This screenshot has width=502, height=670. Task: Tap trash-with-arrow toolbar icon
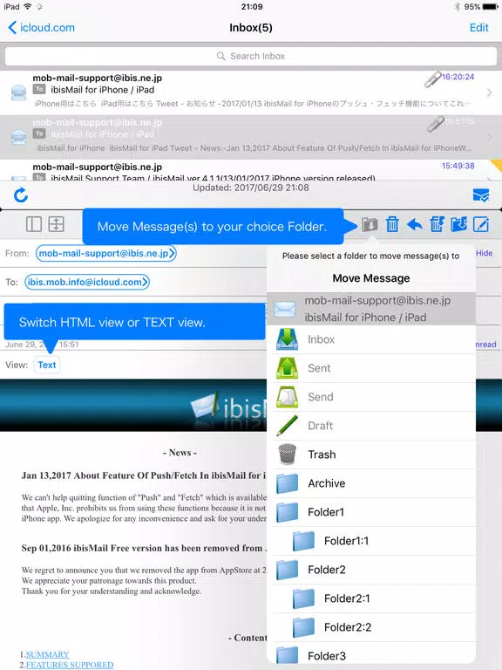pos(437,224)
